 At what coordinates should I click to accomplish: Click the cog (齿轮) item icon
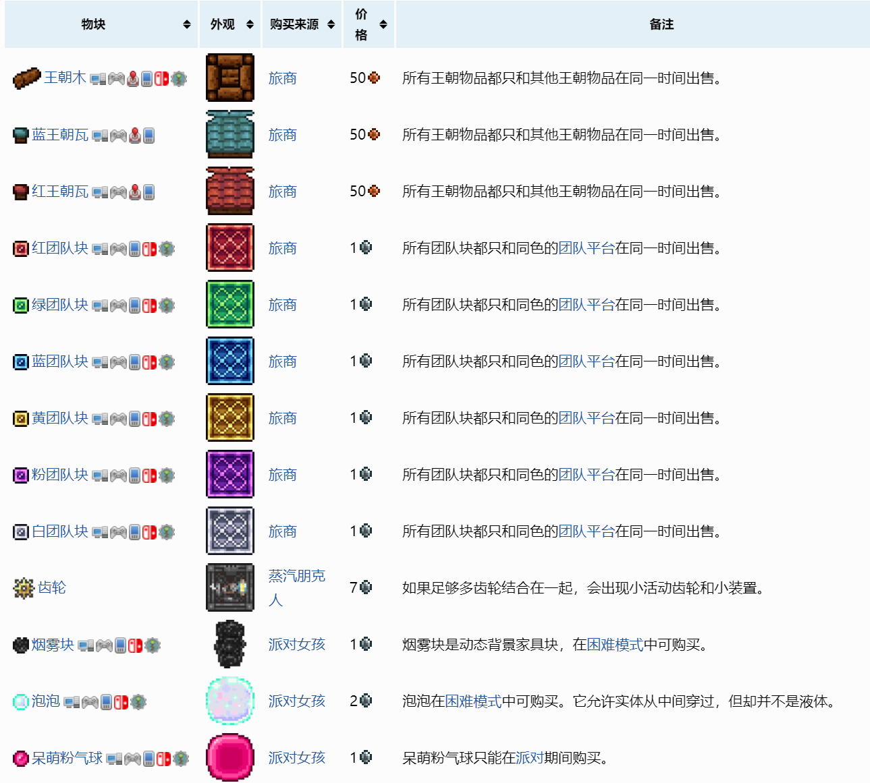pos(23,588)
